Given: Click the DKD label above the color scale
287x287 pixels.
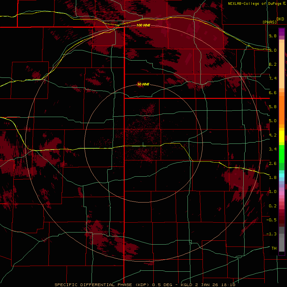Looking at the screenshot, I should (x=280, y=19).
